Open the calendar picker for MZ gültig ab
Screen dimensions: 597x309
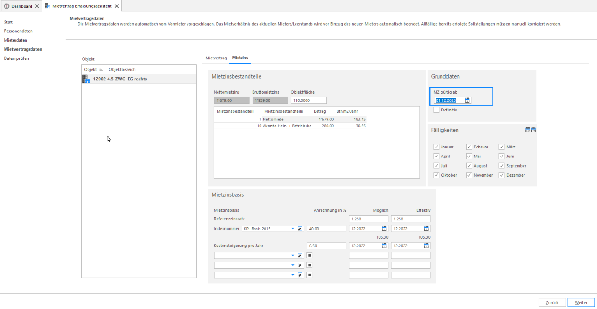[467, 100]
